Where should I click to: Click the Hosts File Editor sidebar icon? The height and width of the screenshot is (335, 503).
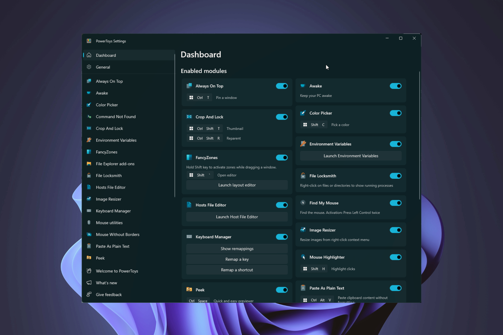point(89,187)
